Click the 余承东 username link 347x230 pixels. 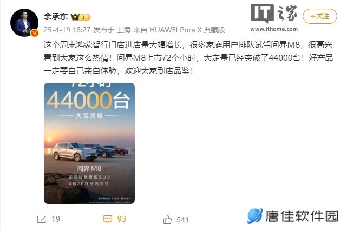pyautogui.click(x=56, y=17)
